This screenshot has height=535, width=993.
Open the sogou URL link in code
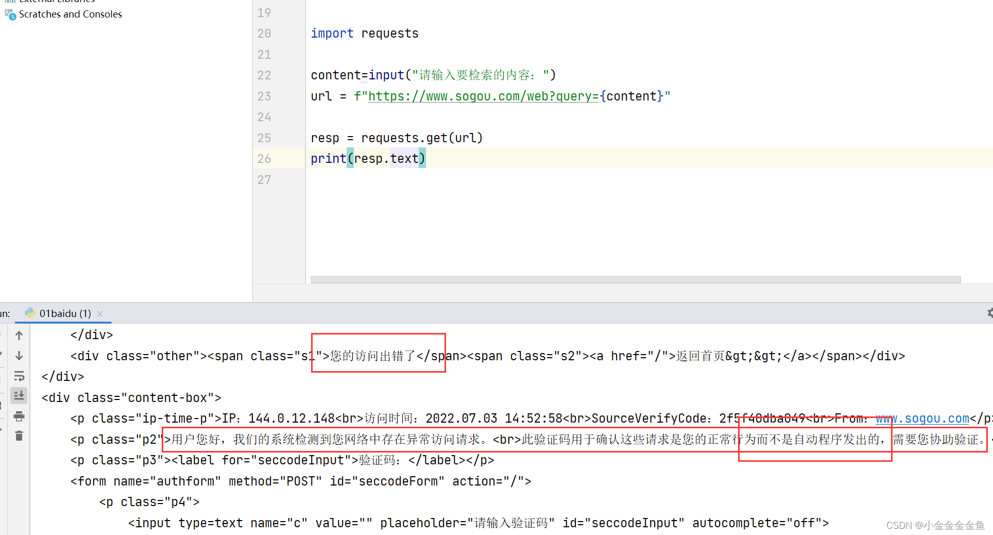point(483,96)
